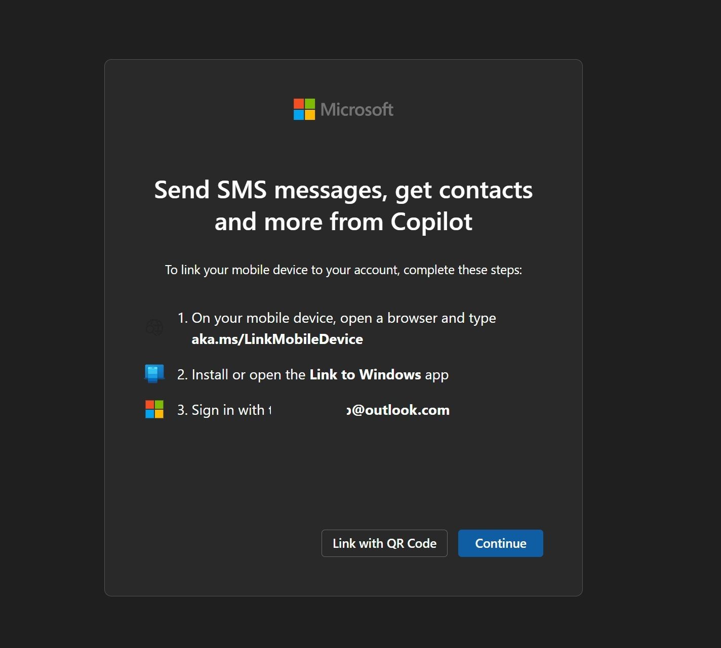Click the 'Sign in with' step text

point(228,410)
